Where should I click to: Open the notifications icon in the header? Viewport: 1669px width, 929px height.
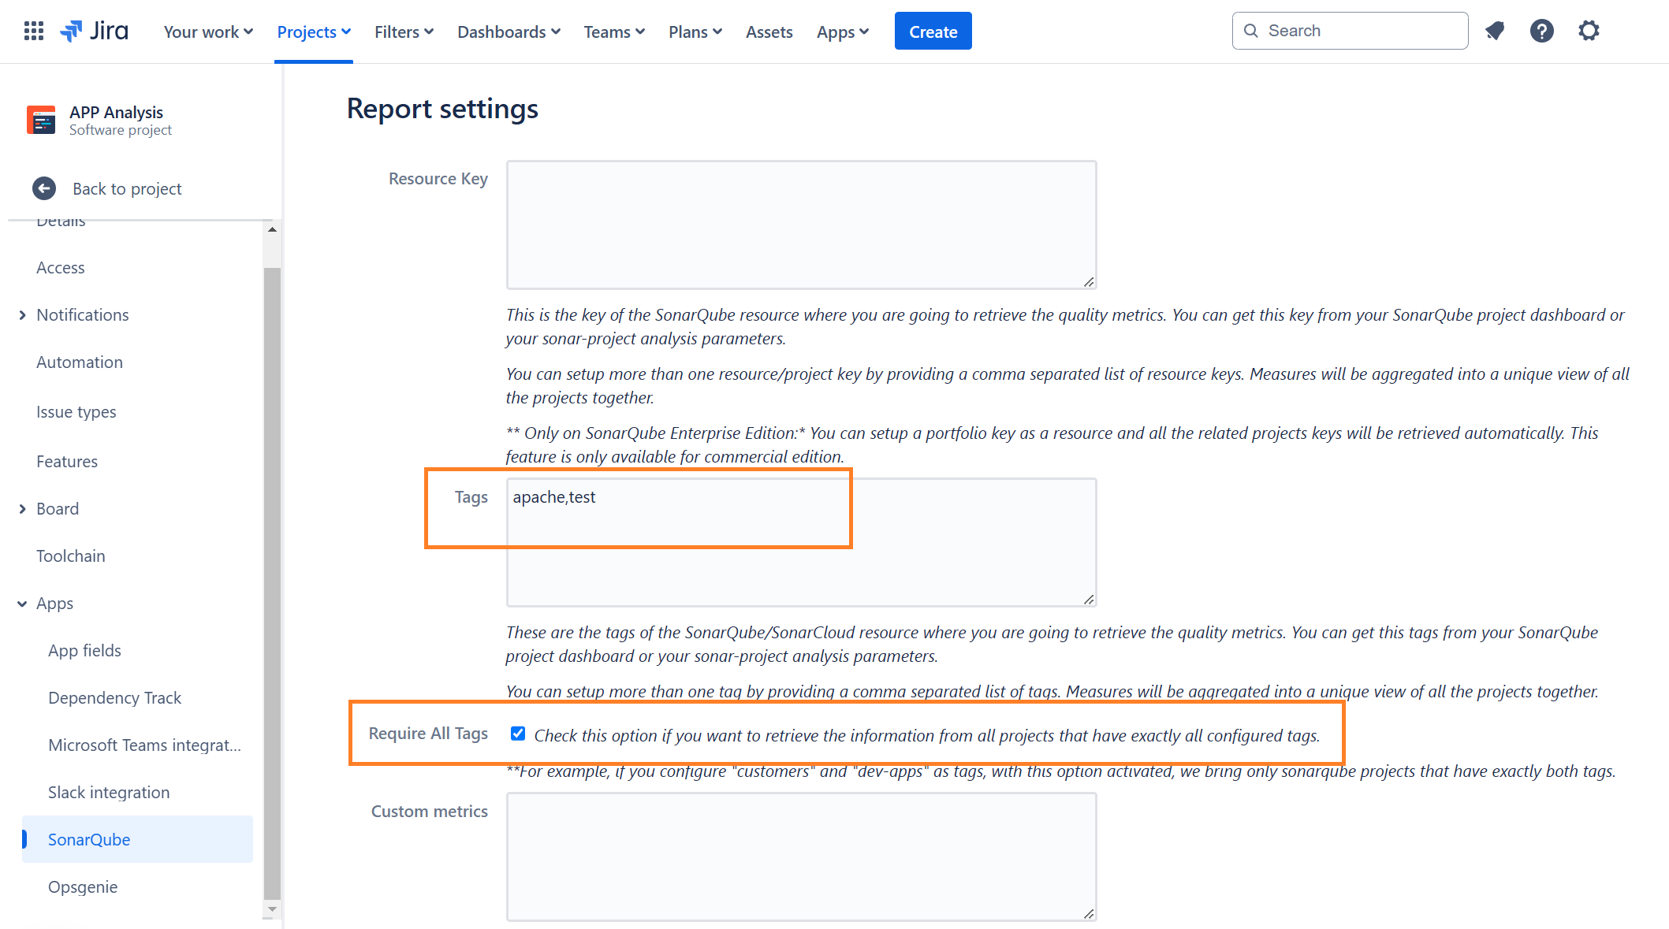pyautogui.click(x=1495, y=31)
